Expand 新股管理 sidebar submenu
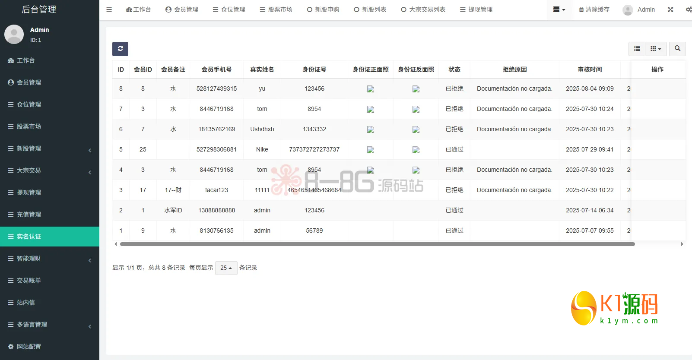This screenshot has width=692, height=360. pyautogui.click(x=50, y=148)
